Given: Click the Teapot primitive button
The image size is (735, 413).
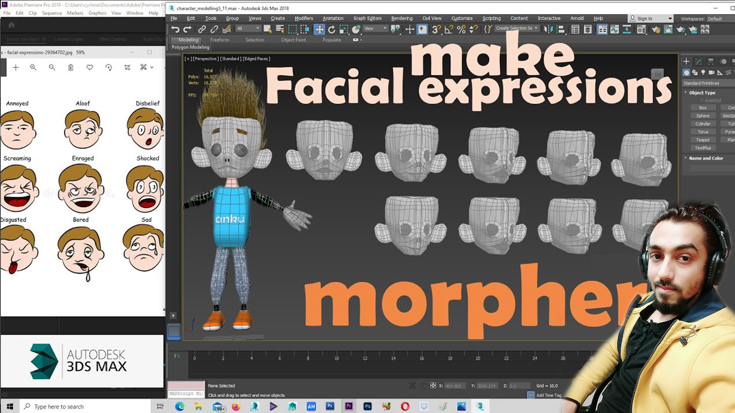Looking at the screenshot, I should 702,140.
